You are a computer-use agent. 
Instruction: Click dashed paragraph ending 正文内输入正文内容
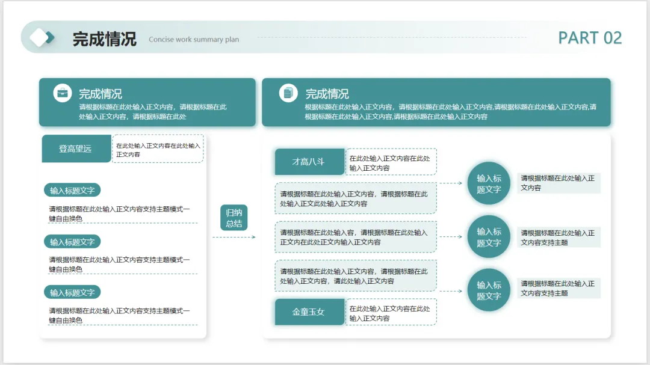tap(356, 237)
